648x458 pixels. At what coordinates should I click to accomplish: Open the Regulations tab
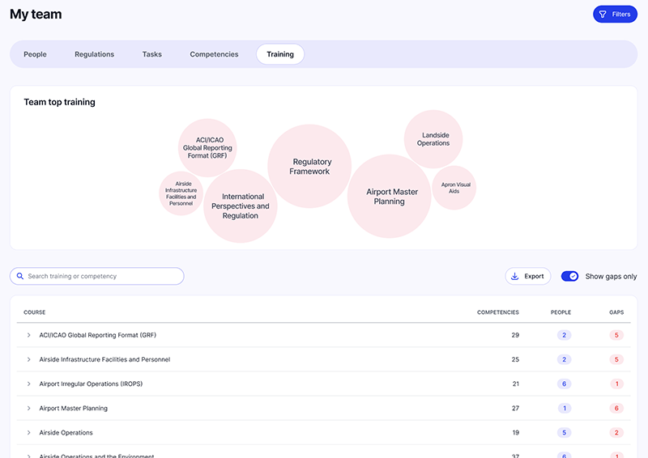[x=94, y=54]
